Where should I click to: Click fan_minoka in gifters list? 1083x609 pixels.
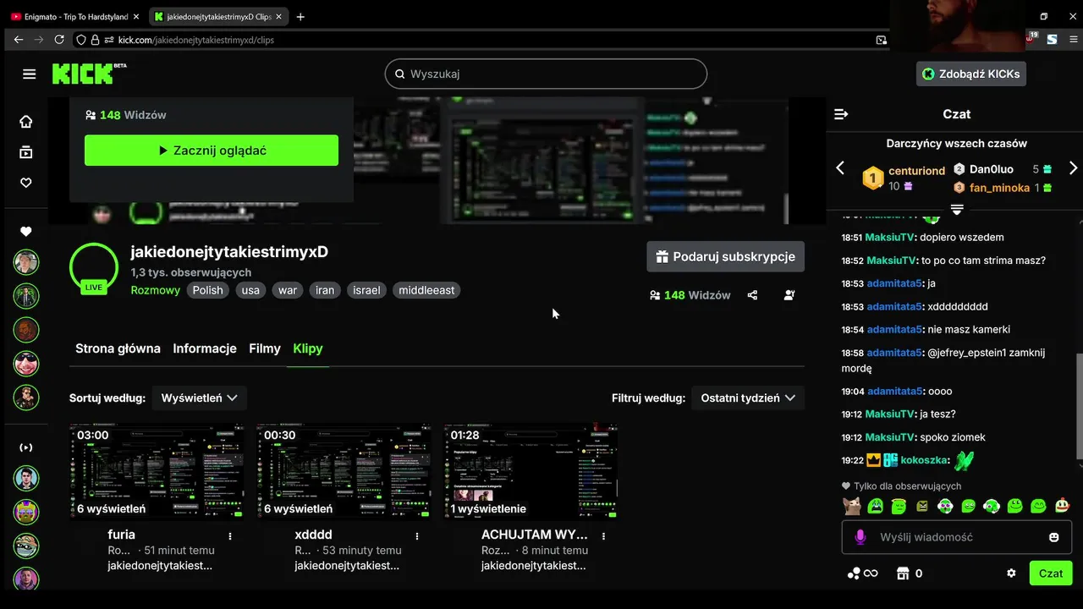pyautogui.click(x=999, y=188)
